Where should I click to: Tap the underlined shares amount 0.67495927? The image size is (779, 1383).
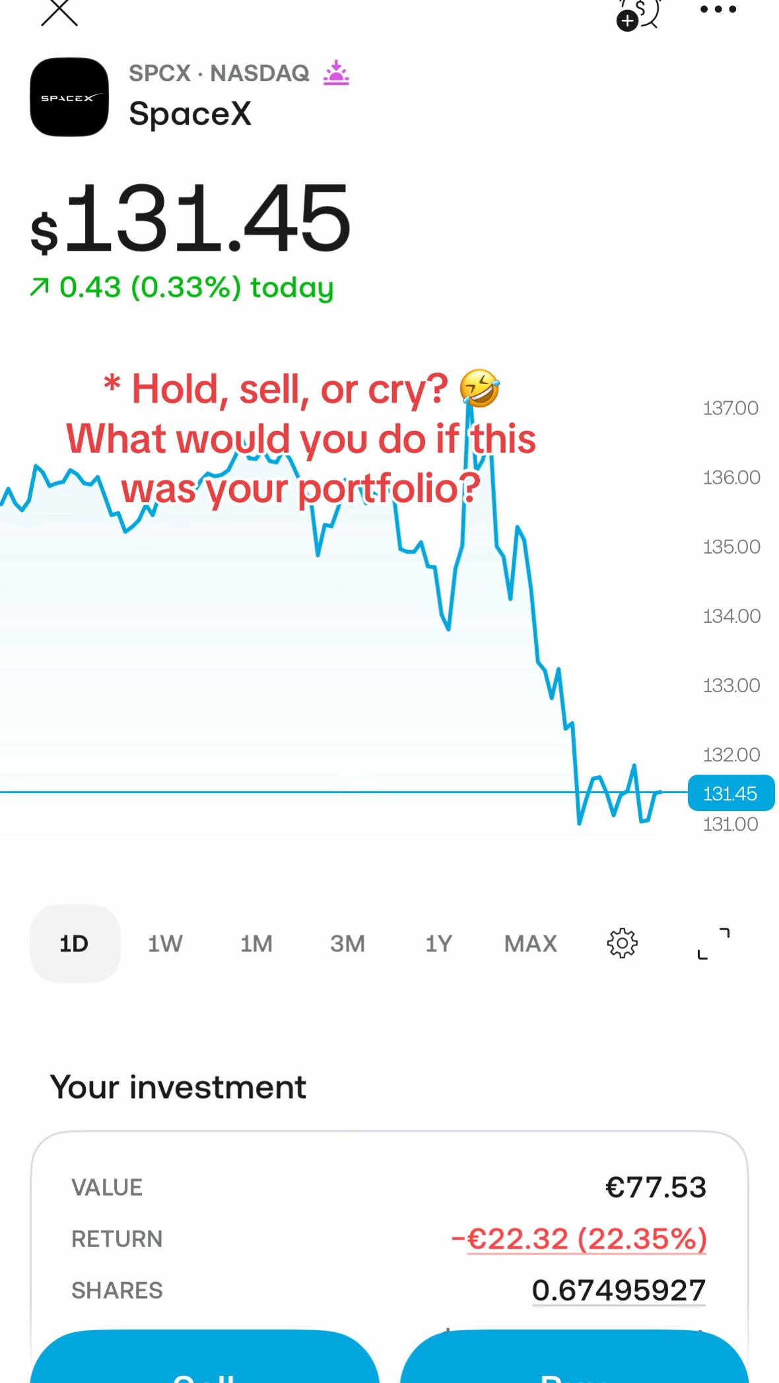tap(619, 1290)
